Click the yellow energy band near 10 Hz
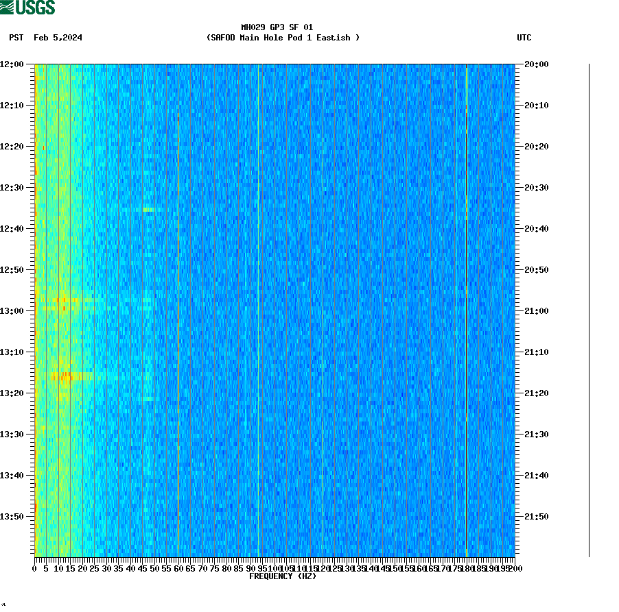This screenshot has width=619, height=612. (x=58, y=308)
